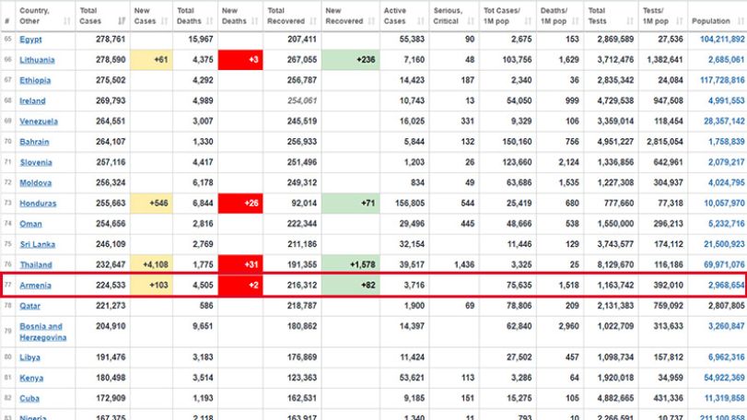747x420 pixels.
Task: Sort by Total Cases column arrow
Action: pyautogui.click(x=122, y=21)
